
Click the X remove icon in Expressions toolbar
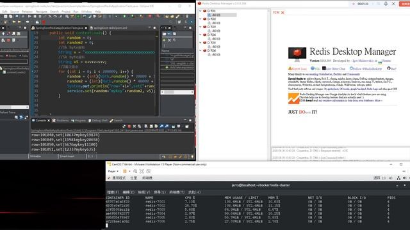(x=169, y=40)
